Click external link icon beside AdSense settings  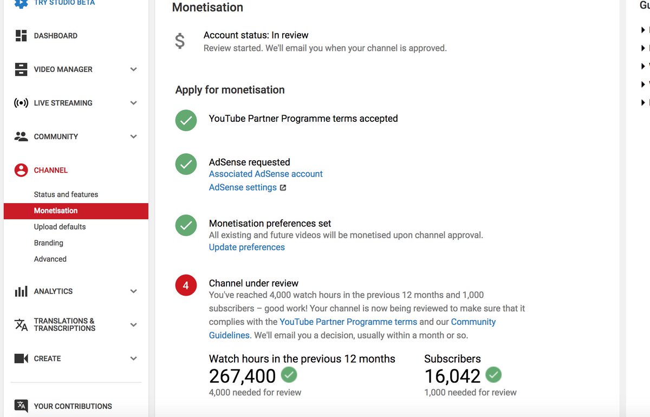[x=283, y=188]
